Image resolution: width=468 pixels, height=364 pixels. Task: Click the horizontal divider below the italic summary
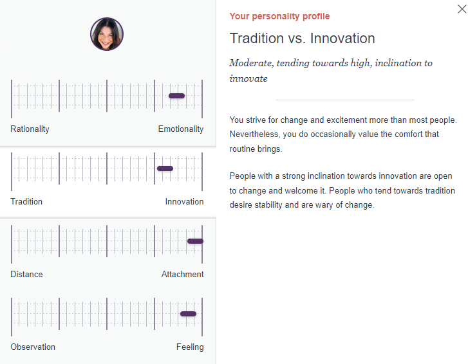pyautogui.click(x=345, y=100)
